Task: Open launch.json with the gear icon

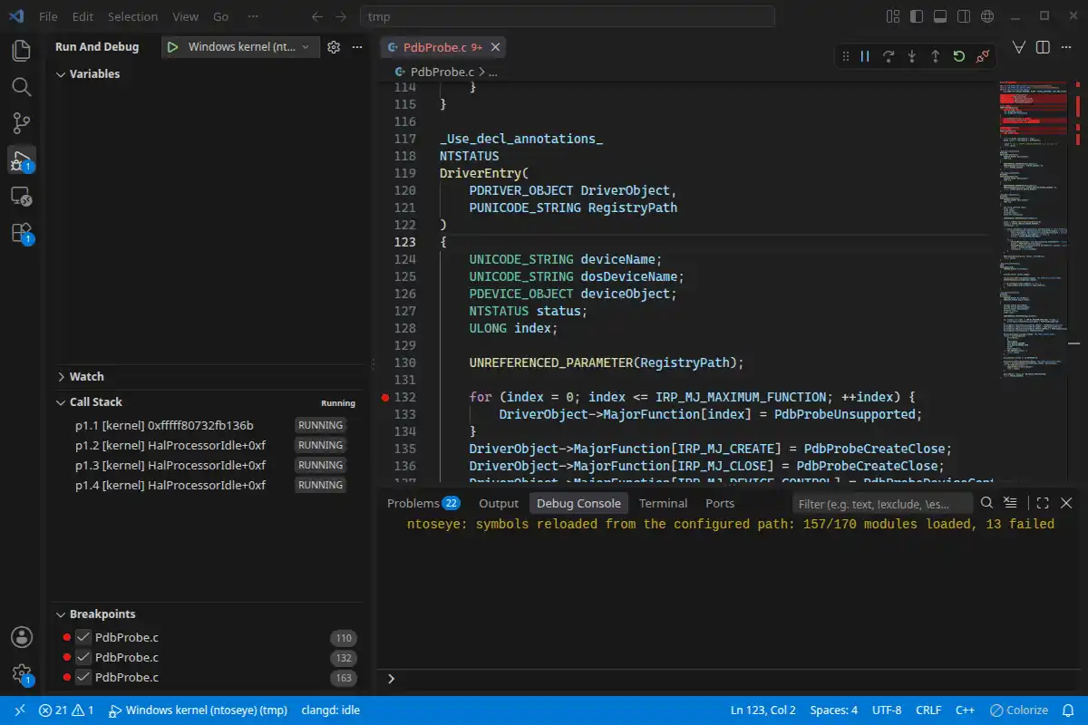Action: click(x=334, y=47)
